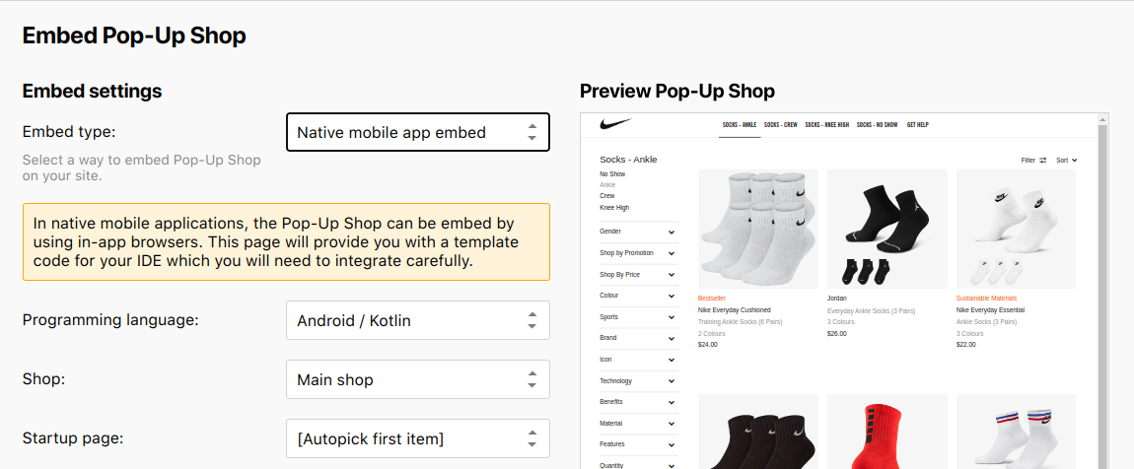Click the Nike swoosh logo in preview

615,124
